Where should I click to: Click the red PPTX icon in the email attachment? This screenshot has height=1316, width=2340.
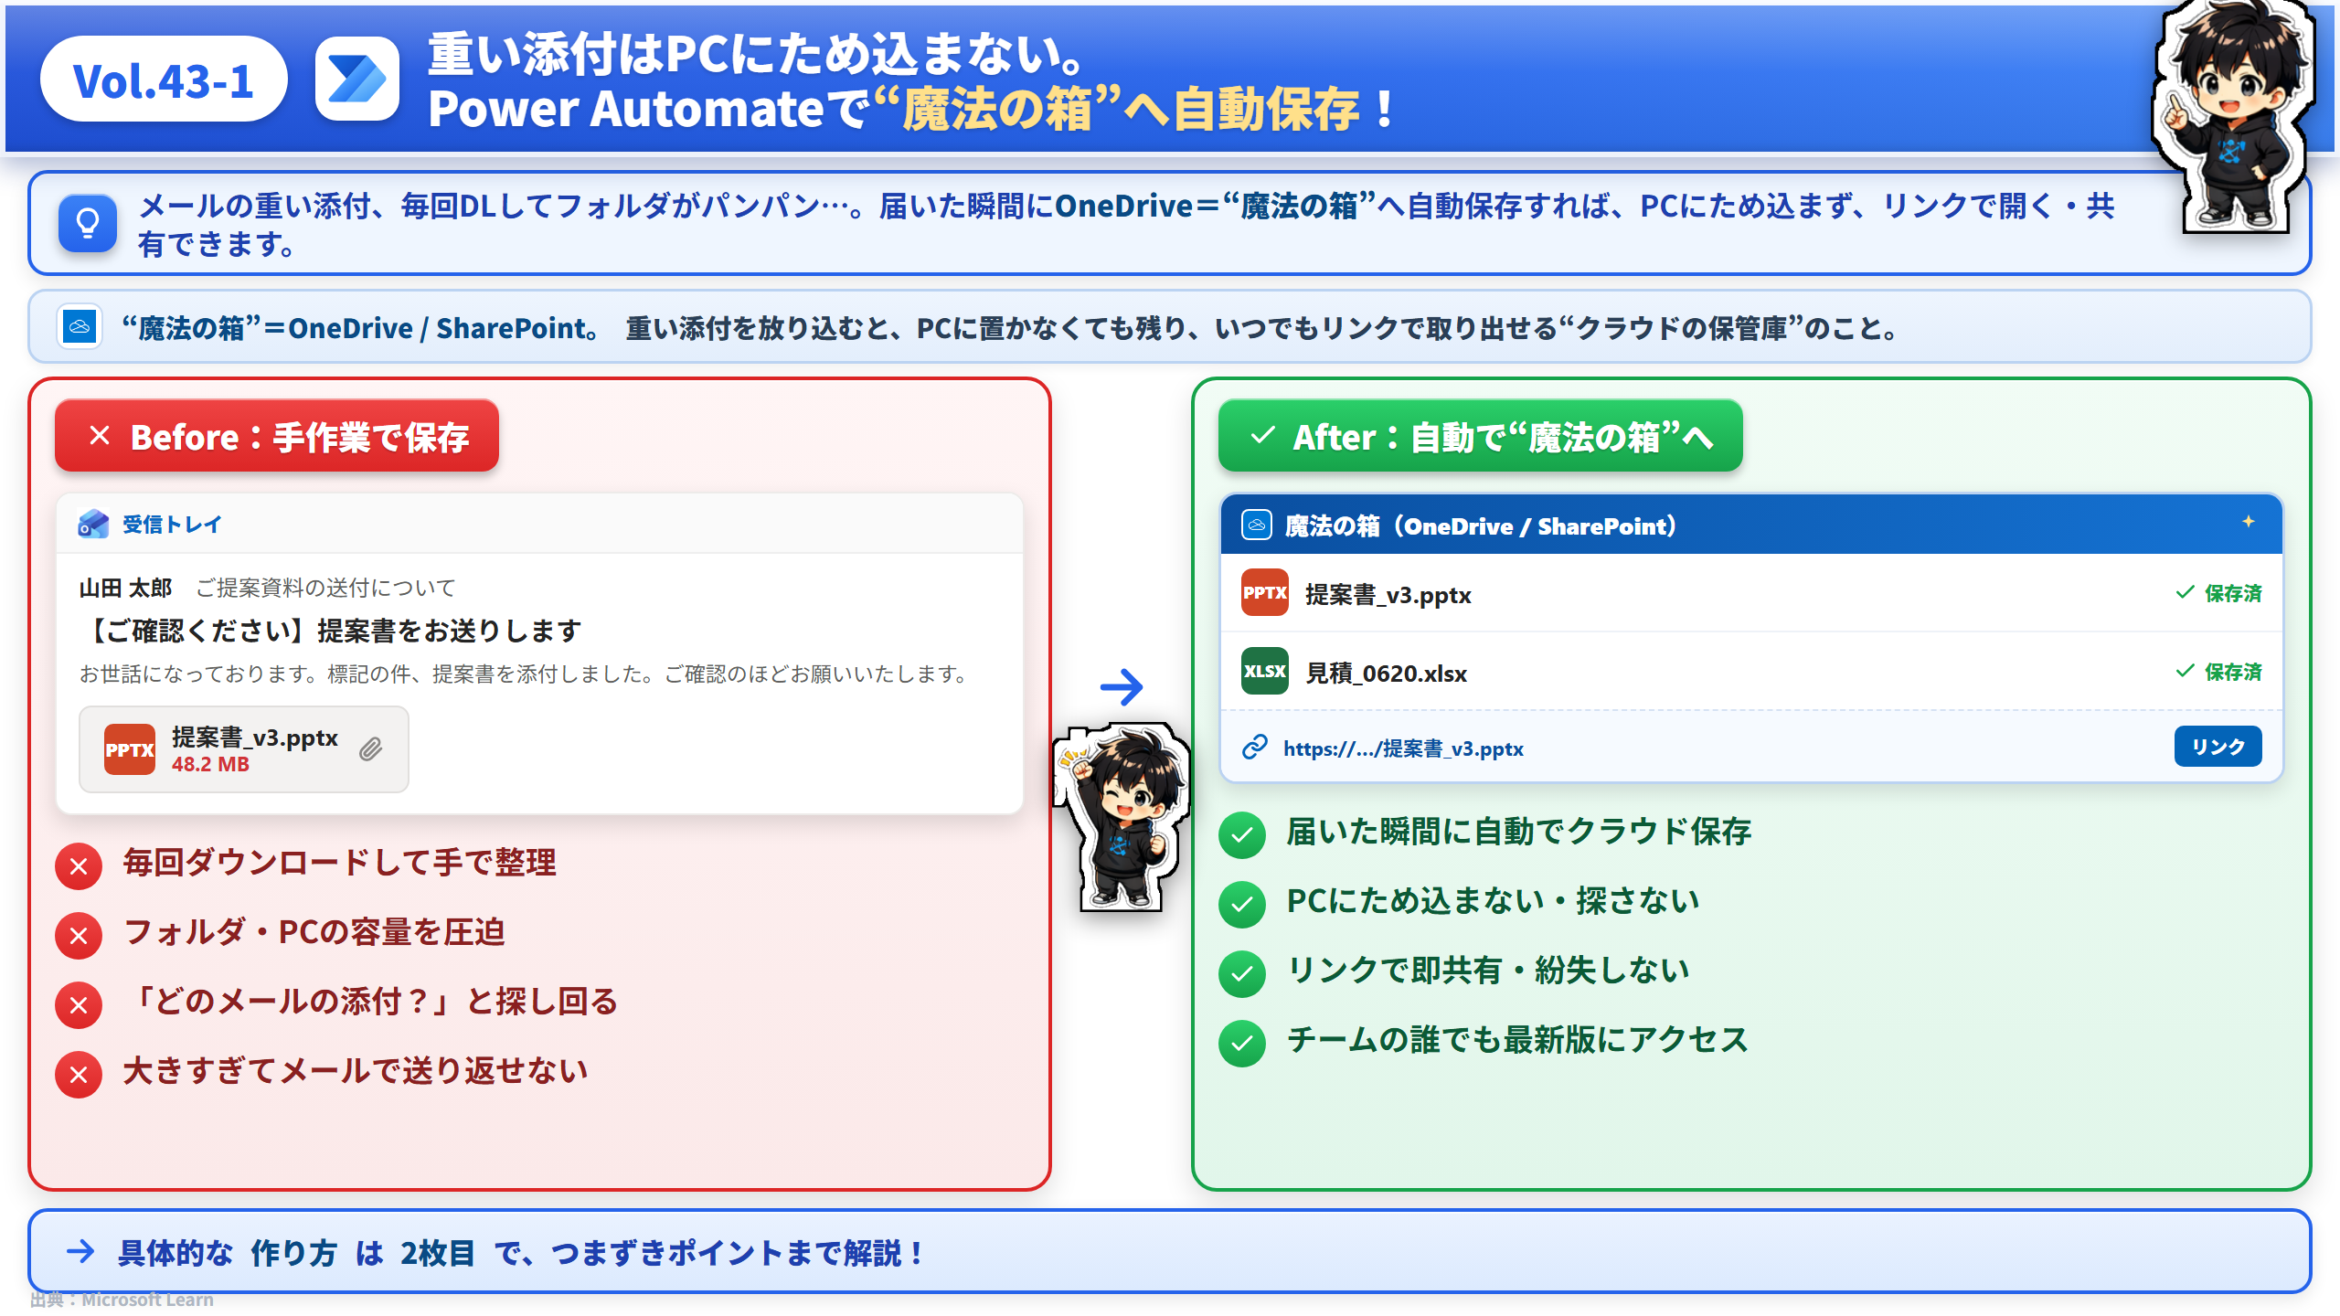(130, 749)
